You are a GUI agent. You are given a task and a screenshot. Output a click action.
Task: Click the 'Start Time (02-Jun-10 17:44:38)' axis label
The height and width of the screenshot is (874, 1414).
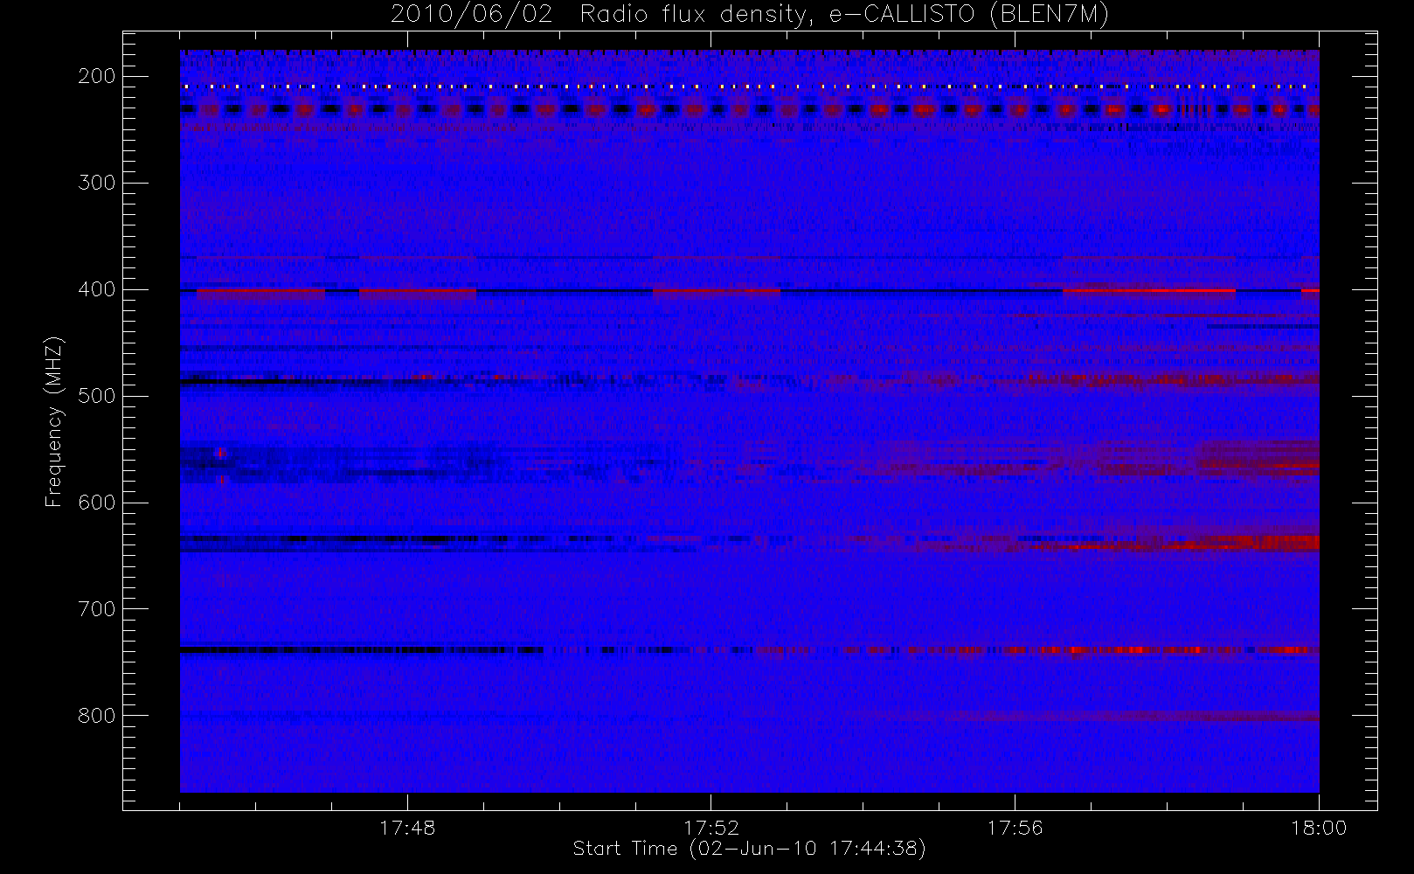pyautogui.click(x=749, y=849)
